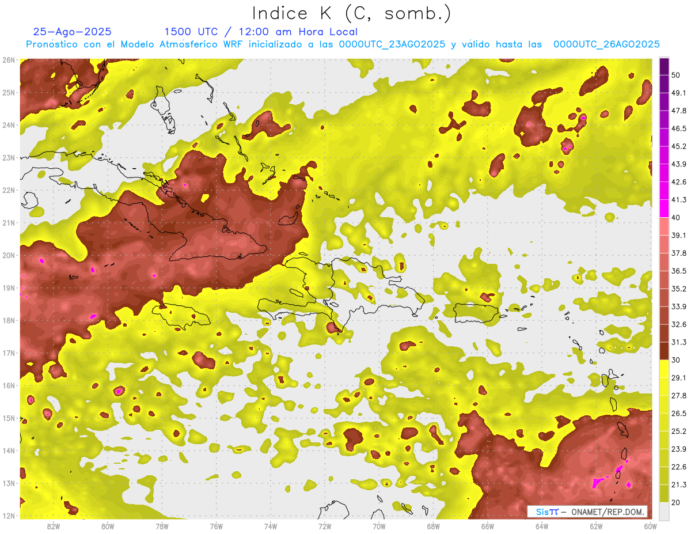Click the colorbar label '47.8'
The height and width of the screenshot is (534, 691).
tap(679, 111)
